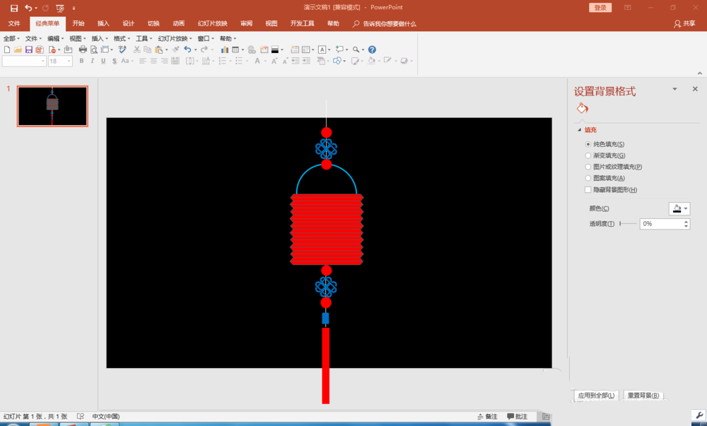The image size is (707, 426).
Task: Save with the purple floppy disk icon
Action: coord(29,49)
